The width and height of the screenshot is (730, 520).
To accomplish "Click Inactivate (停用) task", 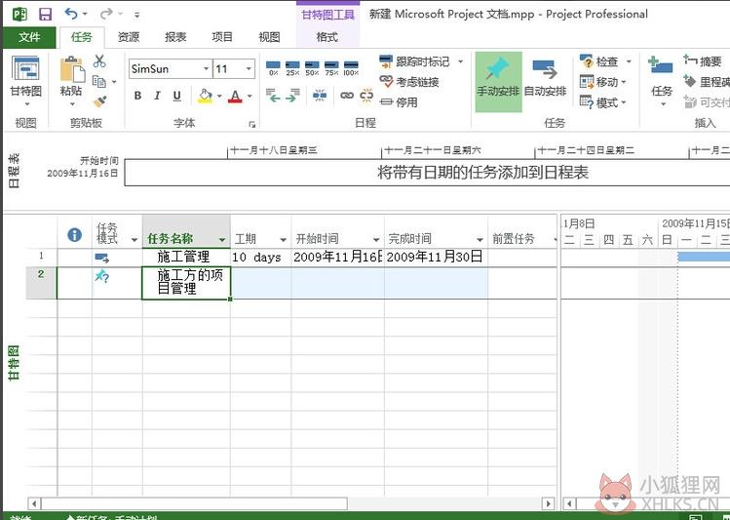I will (399, 102).
